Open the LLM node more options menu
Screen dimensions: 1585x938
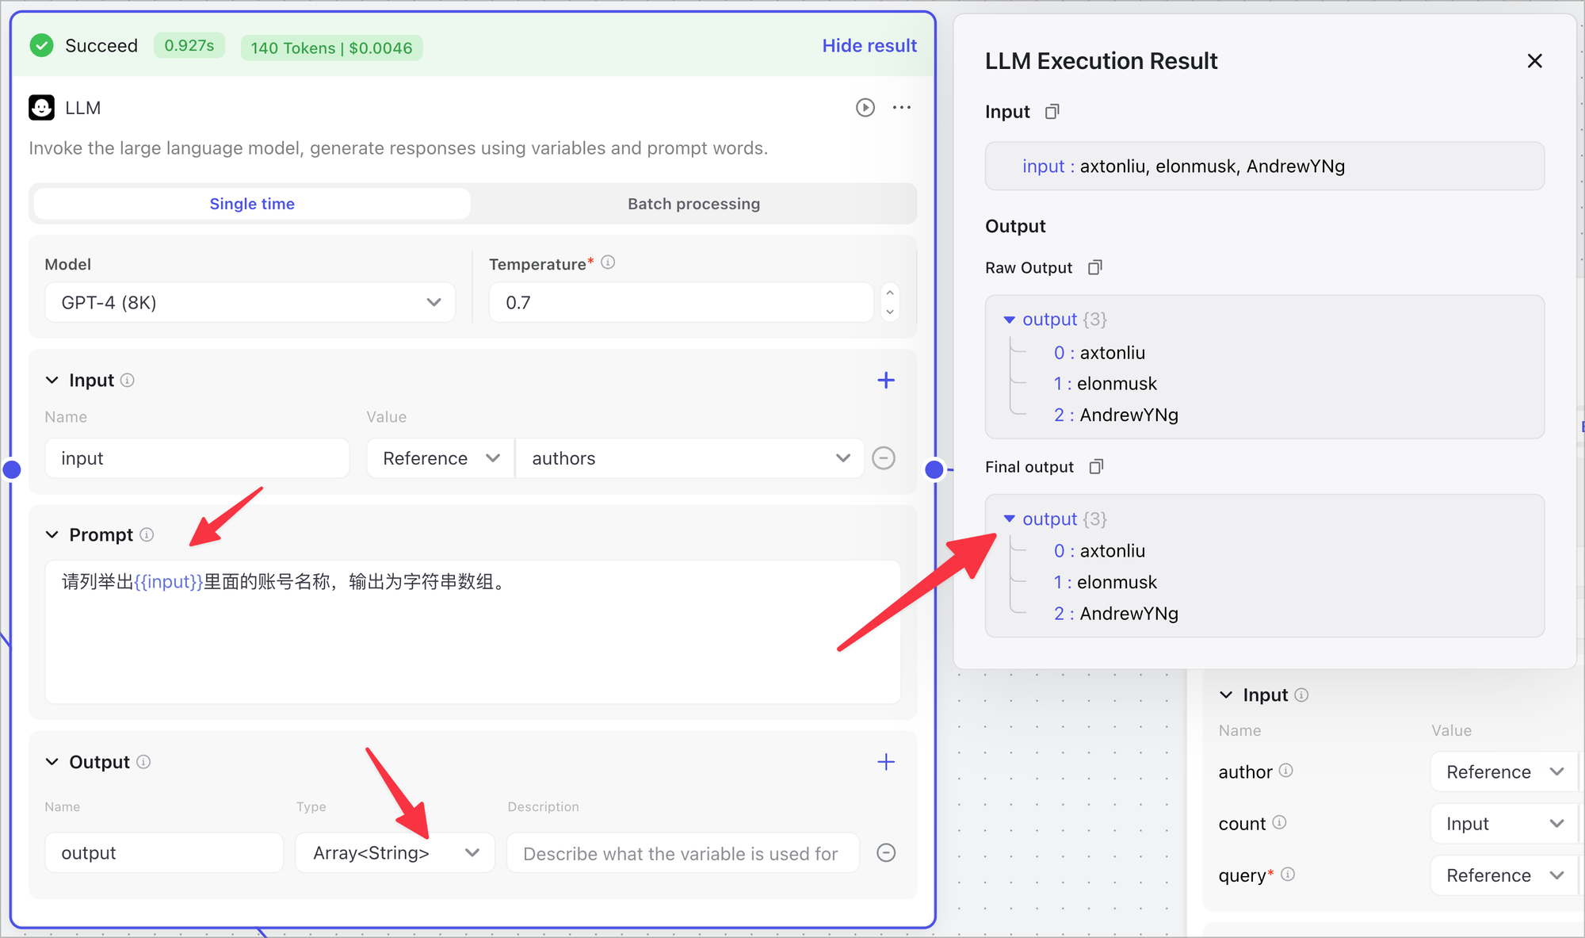coord(902,108)
